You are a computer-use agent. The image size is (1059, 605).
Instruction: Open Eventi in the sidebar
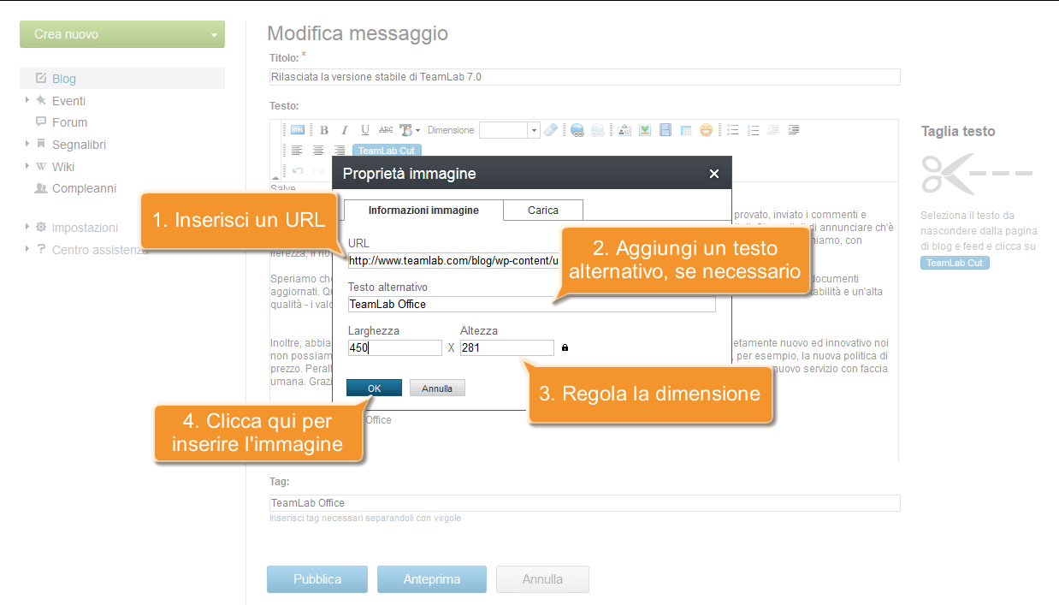[68, 101]
